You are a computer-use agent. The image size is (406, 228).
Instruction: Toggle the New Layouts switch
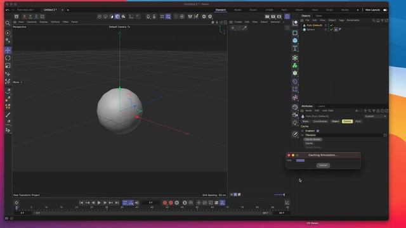coord(385,10)
